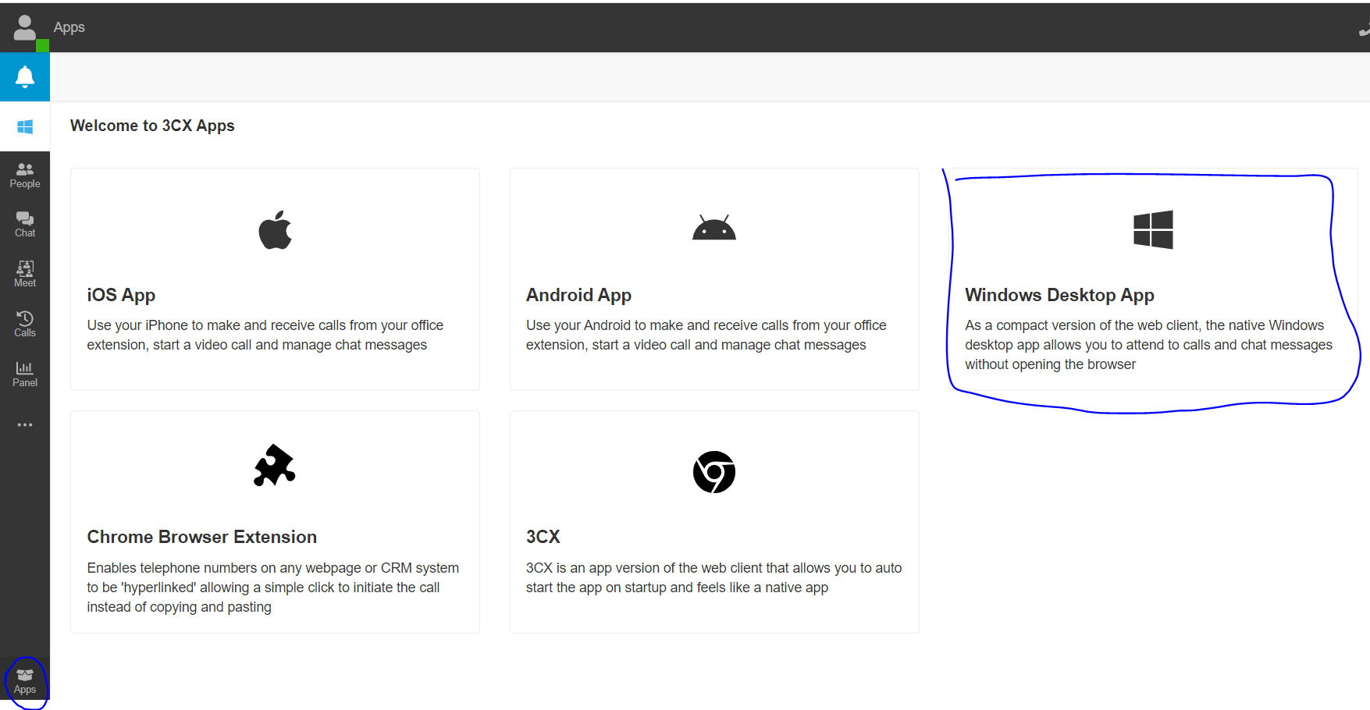Click the Apps title in top bar
Image resolution: width=1370 pixels, height=710 pixels.
click(69, 27)
